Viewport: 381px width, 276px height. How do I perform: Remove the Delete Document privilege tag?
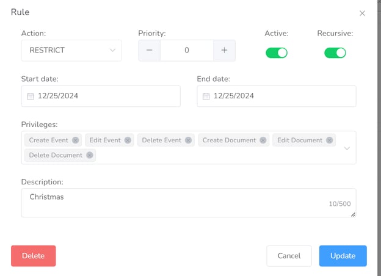coord(90,155)
